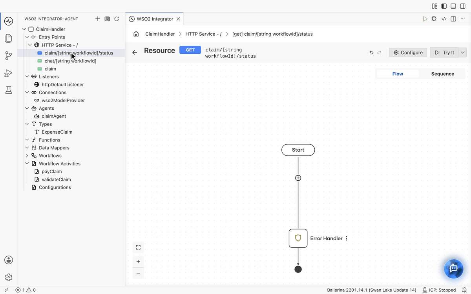The width and height of the screenshot is (471, 294).
Task: Fit the diagram to screen
Action: click(x=138, y=247)
